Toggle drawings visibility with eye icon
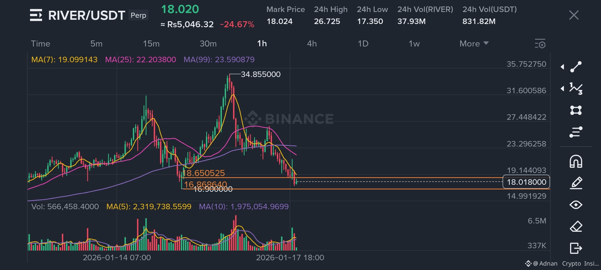 point(576,205)
